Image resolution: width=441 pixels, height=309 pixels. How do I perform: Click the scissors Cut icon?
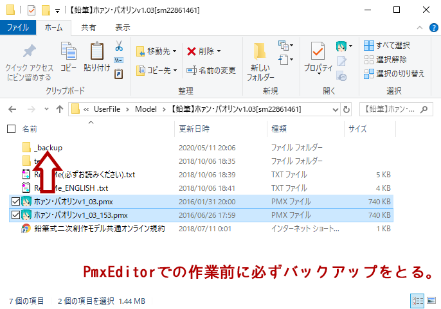click(x=119, y=46)
